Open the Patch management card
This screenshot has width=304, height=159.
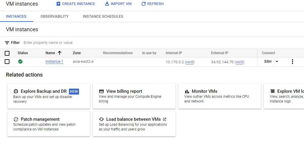click(49, 124)
